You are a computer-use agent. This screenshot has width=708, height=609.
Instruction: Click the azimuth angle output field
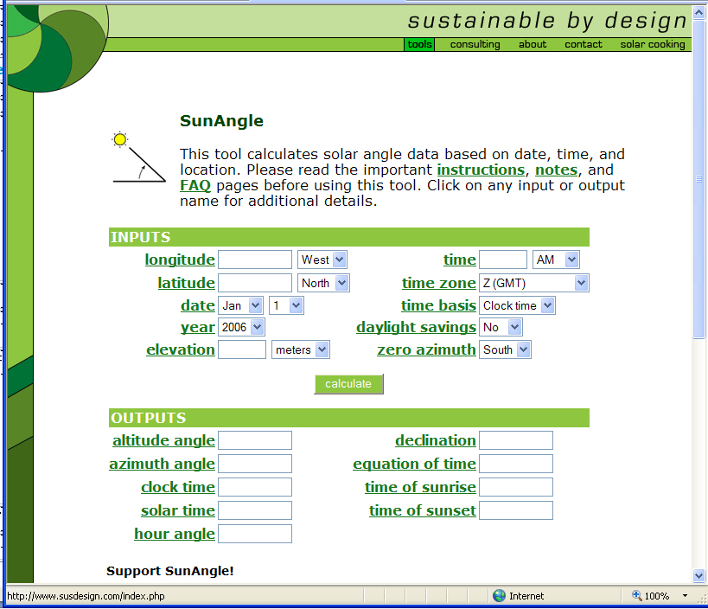click(255, 464)
